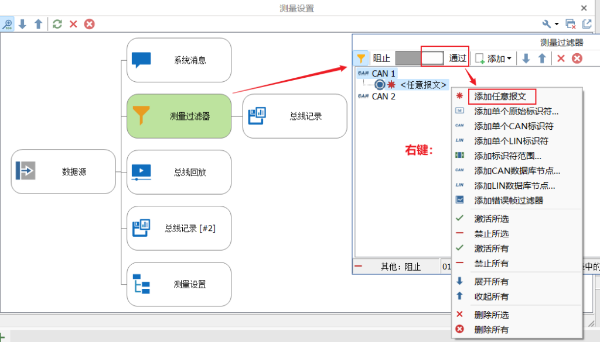This screenshot has width=600, height=342.
Task: Click the 数据源 node in diagram
Action: pyautogui.click(x=63, y=171)
